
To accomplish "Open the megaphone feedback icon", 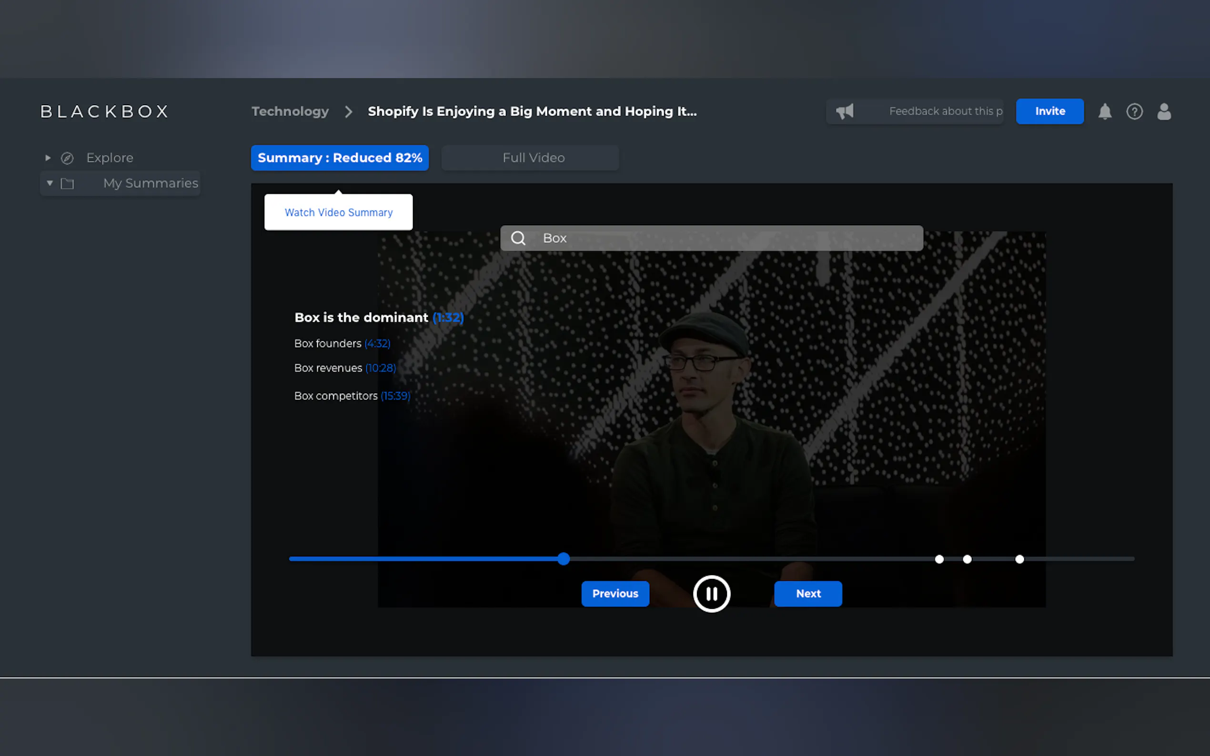I will point(845,111).
